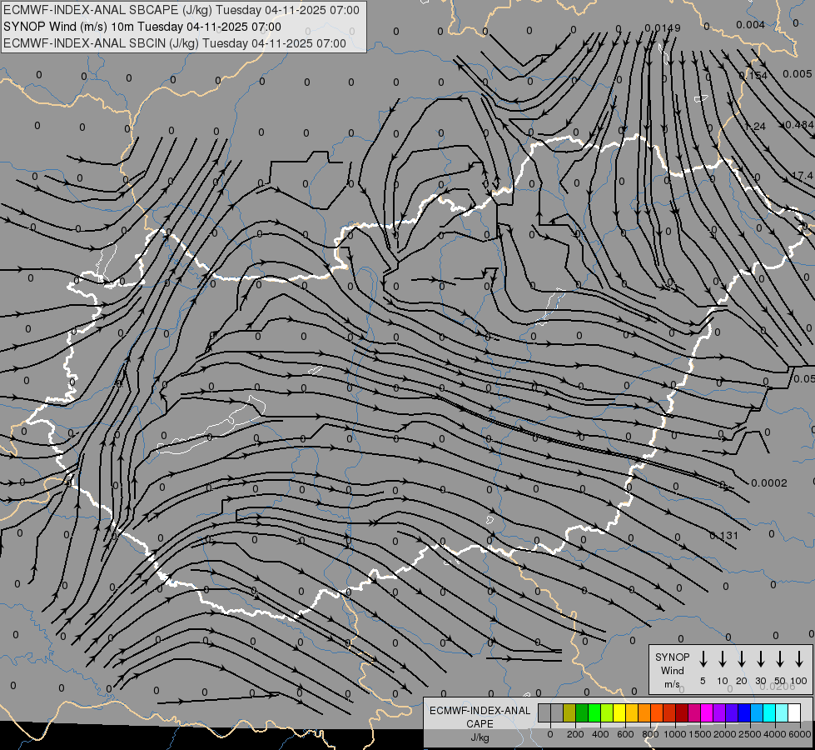
Task: Pick the bright green CAPE legend swatch
Action: pyautogui.click(x=594, y=712)
